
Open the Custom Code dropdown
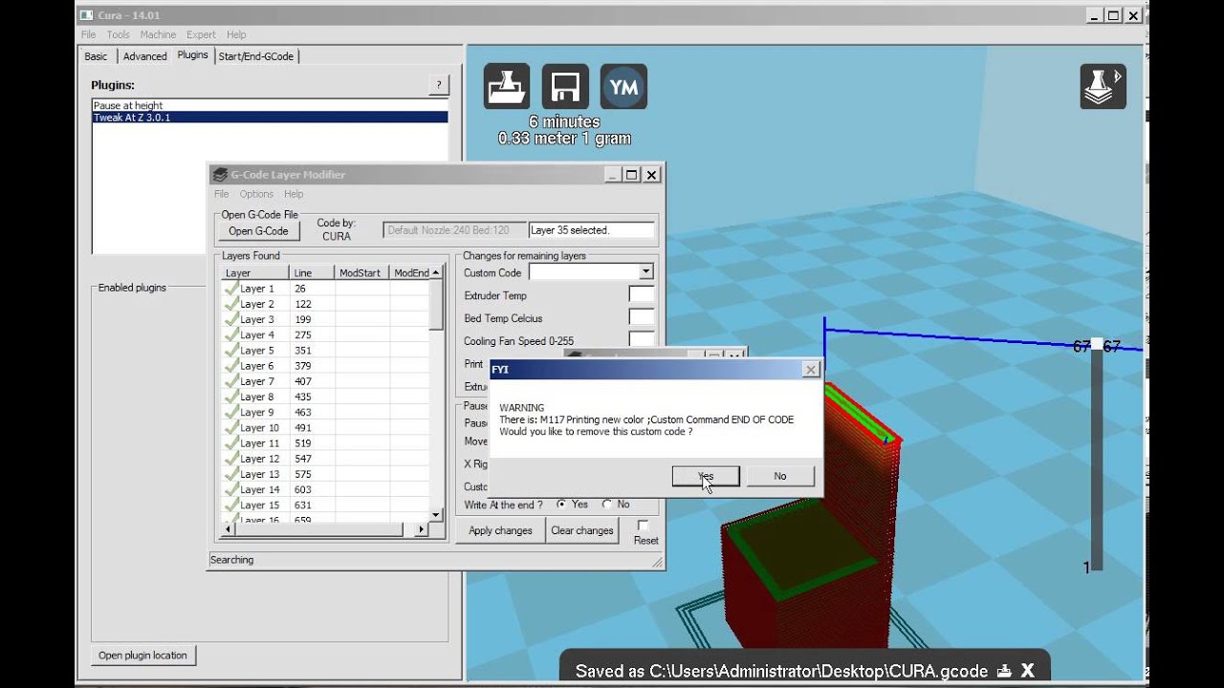[x=646, y=272]
